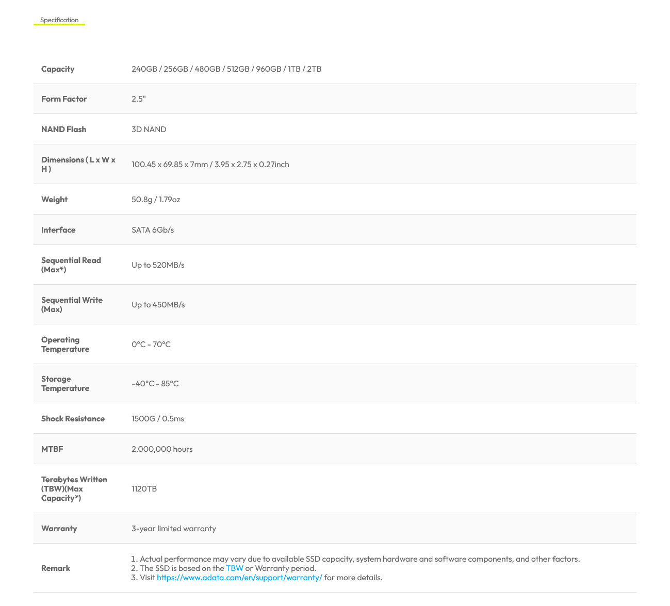This screenshot has width=670, height=606.
Task: Select the NAND Flash row label
Action: coord(63,129)
